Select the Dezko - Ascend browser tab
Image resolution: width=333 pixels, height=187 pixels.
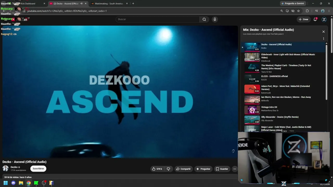66,4
